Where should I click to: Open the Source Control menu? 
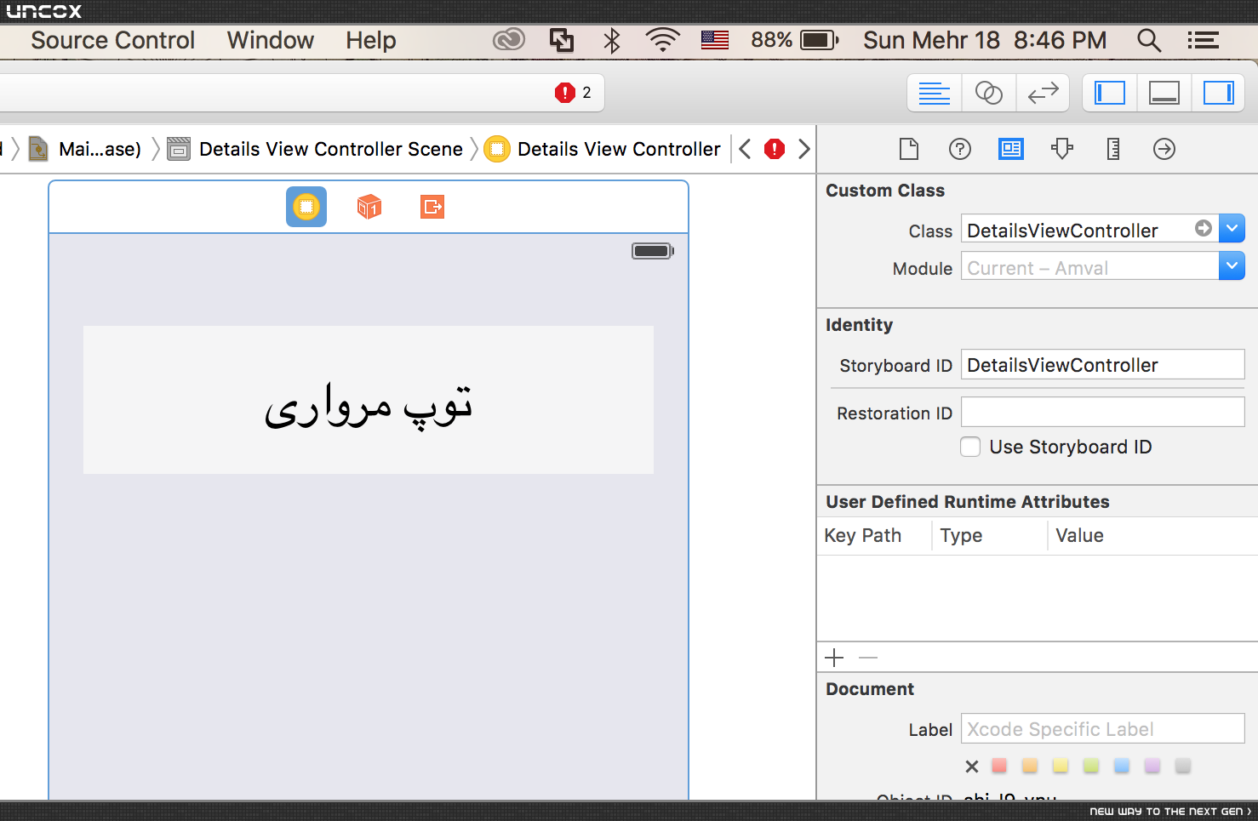pos(112,40)
